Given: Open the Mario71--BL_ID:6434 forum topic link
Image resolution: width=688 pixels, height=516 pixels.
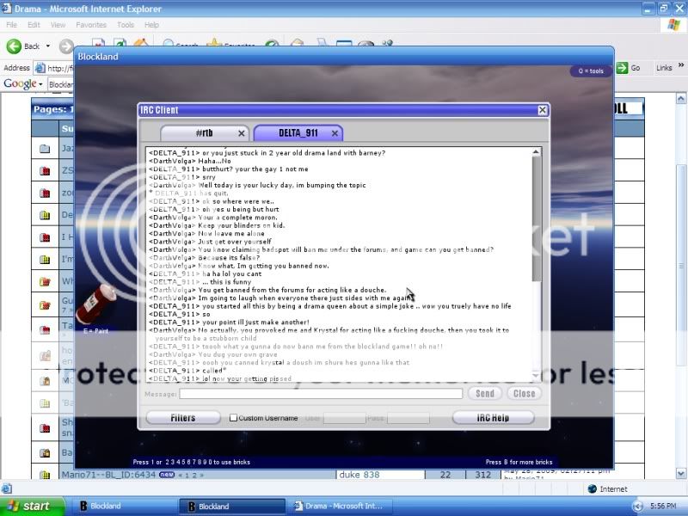Looking at the screenshot, I should pos(108,475).
